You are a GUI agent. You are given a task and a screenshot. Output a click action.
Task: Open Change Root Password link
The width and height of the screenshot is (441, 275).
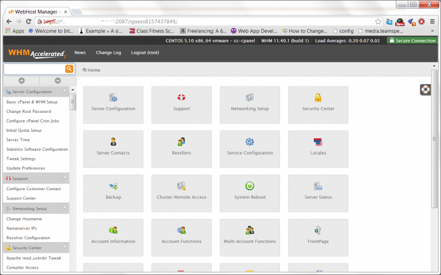point(29,112)
